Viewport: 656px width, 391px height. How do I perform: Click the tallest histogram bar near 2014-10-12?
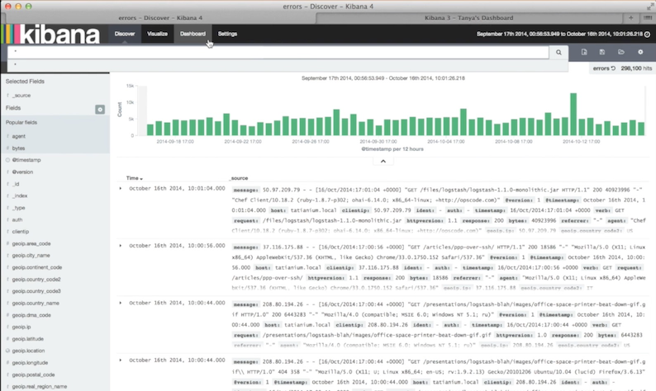(x=573, y=114)
